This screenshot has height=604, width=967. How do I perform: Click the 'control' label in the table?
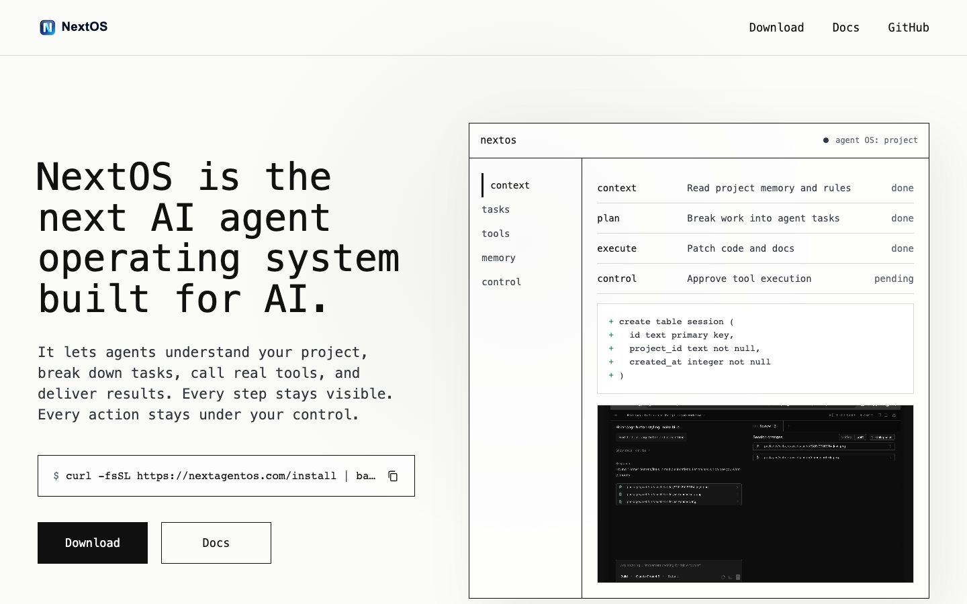617,279
